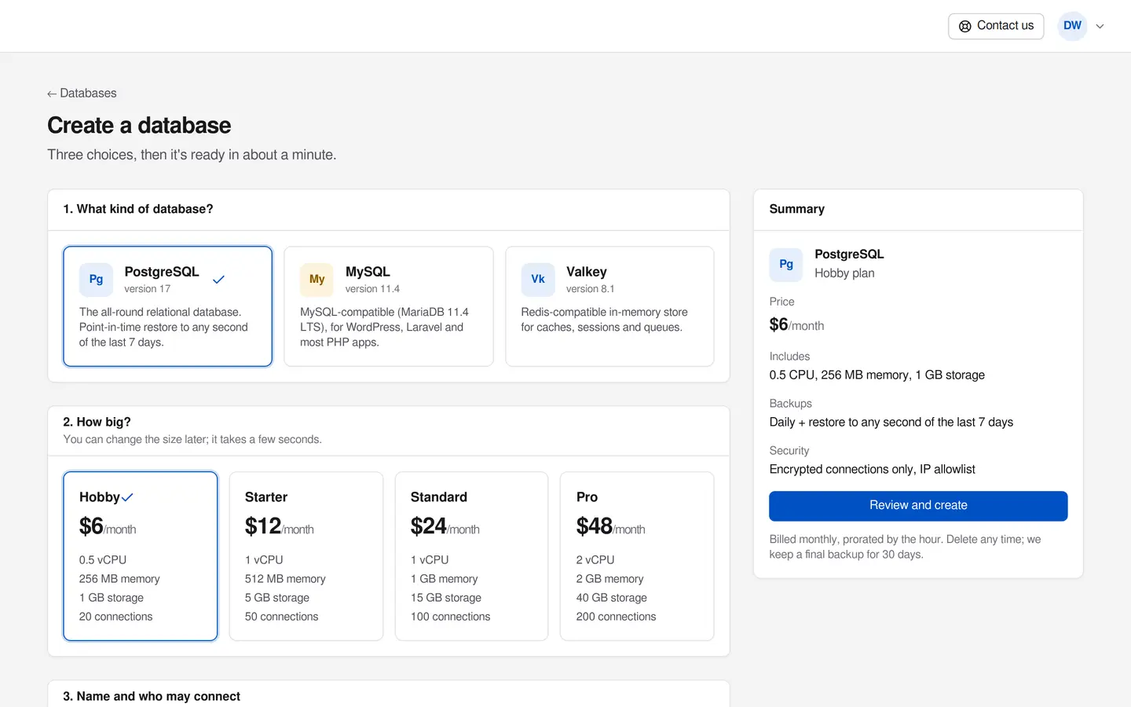Click the 'Create a database' page title
Image resolution: width=1131 pixels, height=707 pixels.
coord(139,126)
